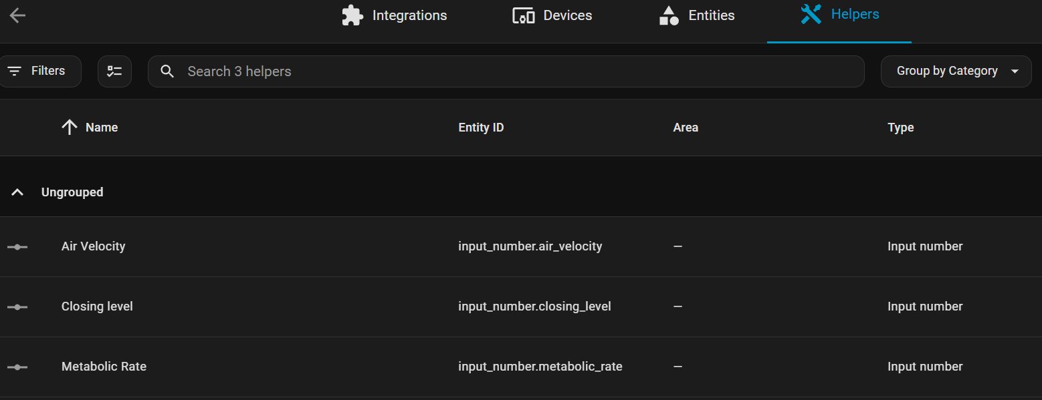Click the Air Velocity slider icon
This screenshot has width=1042, height=400.
pyautogui.click(x=17, y=247)
